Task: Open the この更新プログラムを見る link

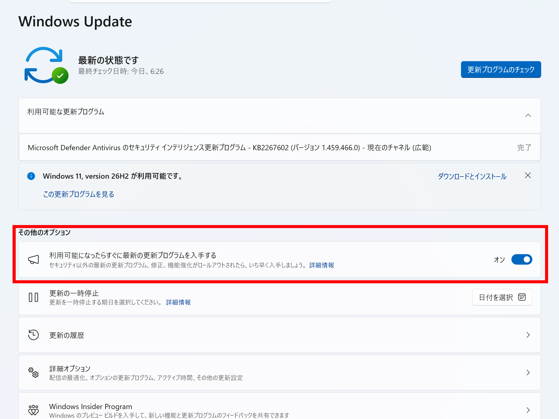Action: click(x=79, y=194)
